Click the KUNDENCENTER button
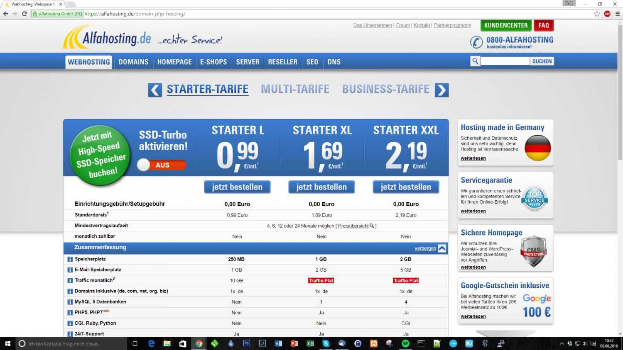 506,25
